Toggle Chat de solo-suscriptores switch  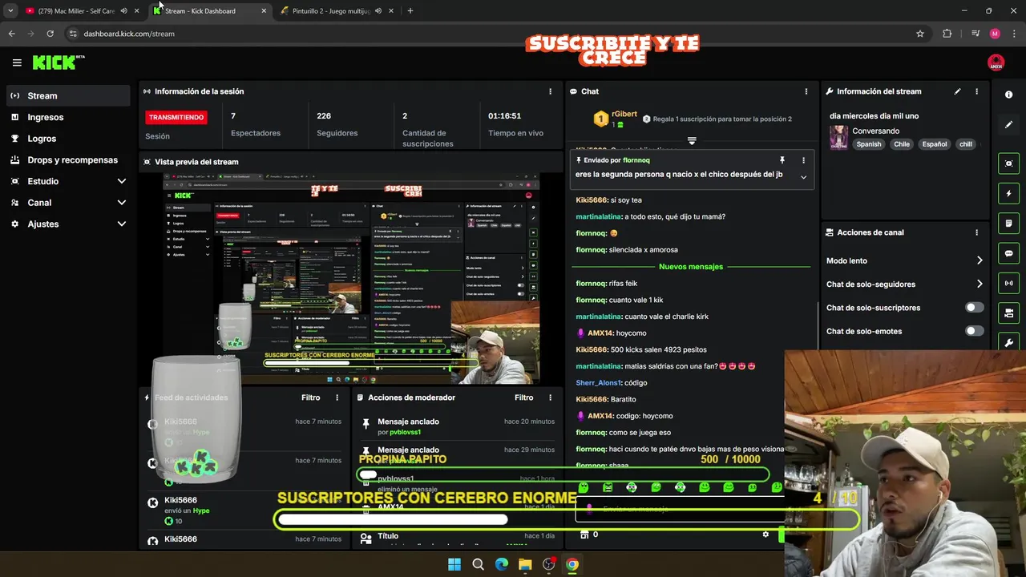pyautogui.click(x=974, y=308)
